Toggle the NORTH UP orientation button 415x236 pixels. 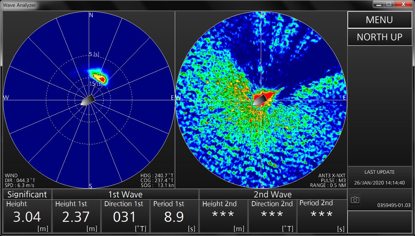click(x=380, y=37)
